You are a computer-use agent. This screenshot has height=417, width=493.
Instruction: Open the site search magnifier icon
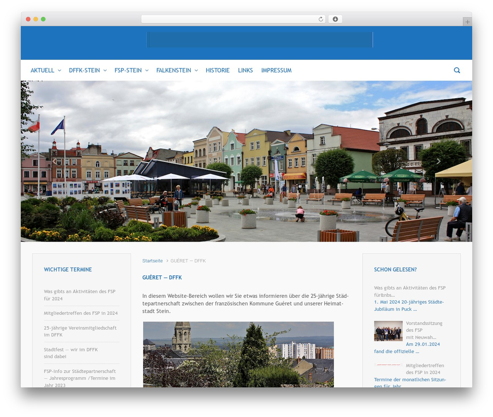click(x=457, y=70)
